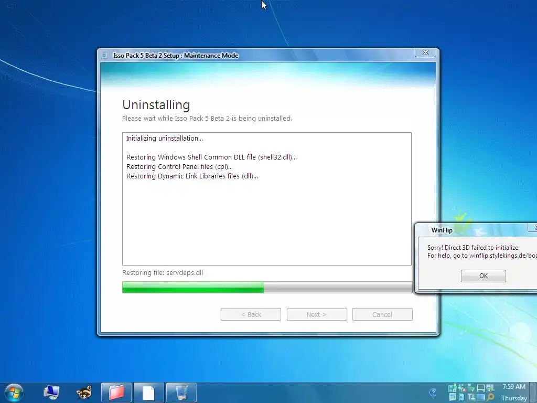Screen dimensions: 537x403
Task: Click the Show Desktop strip beside clock
Action: tap(533, 393)
